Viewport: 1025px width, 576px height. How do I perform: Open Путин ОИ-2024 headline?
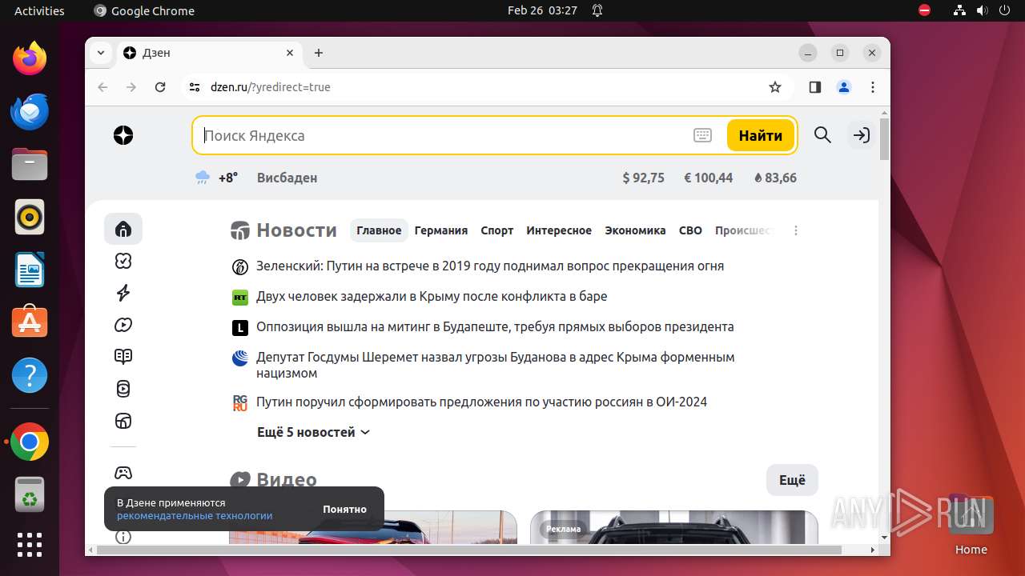click(x=481, y=402)
